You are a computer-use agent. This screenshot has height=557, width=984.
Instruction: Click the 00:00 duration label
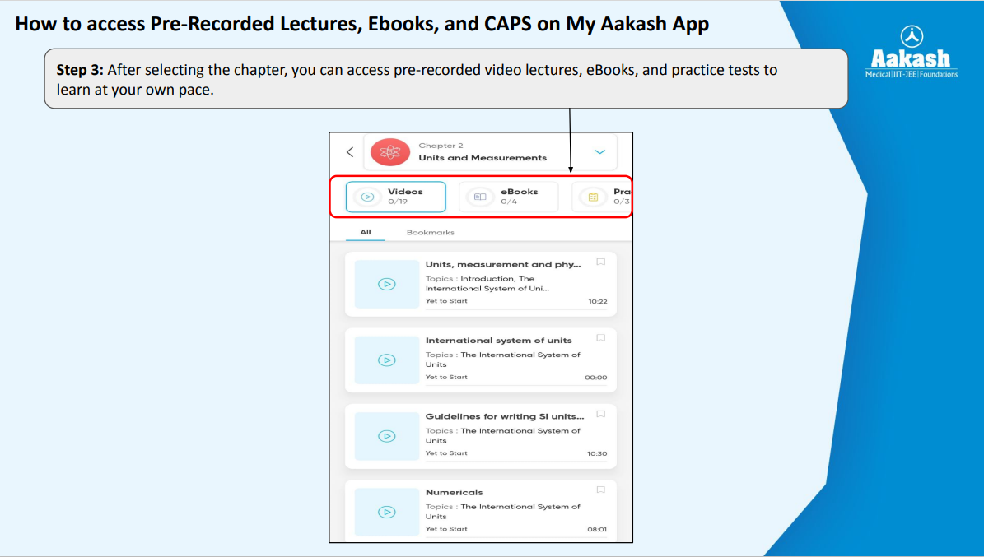tap(595, 378)
